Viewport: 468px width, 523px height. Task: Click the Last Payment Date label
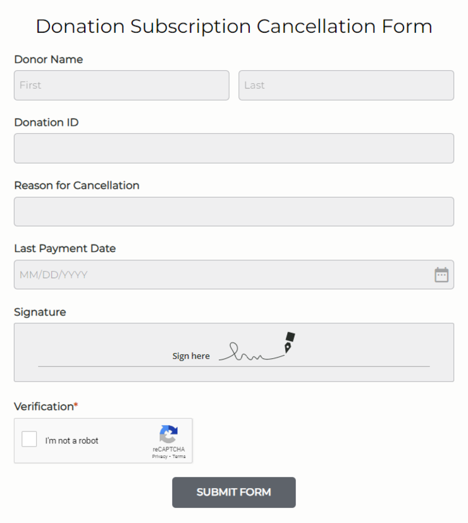(x=65, y=248)
